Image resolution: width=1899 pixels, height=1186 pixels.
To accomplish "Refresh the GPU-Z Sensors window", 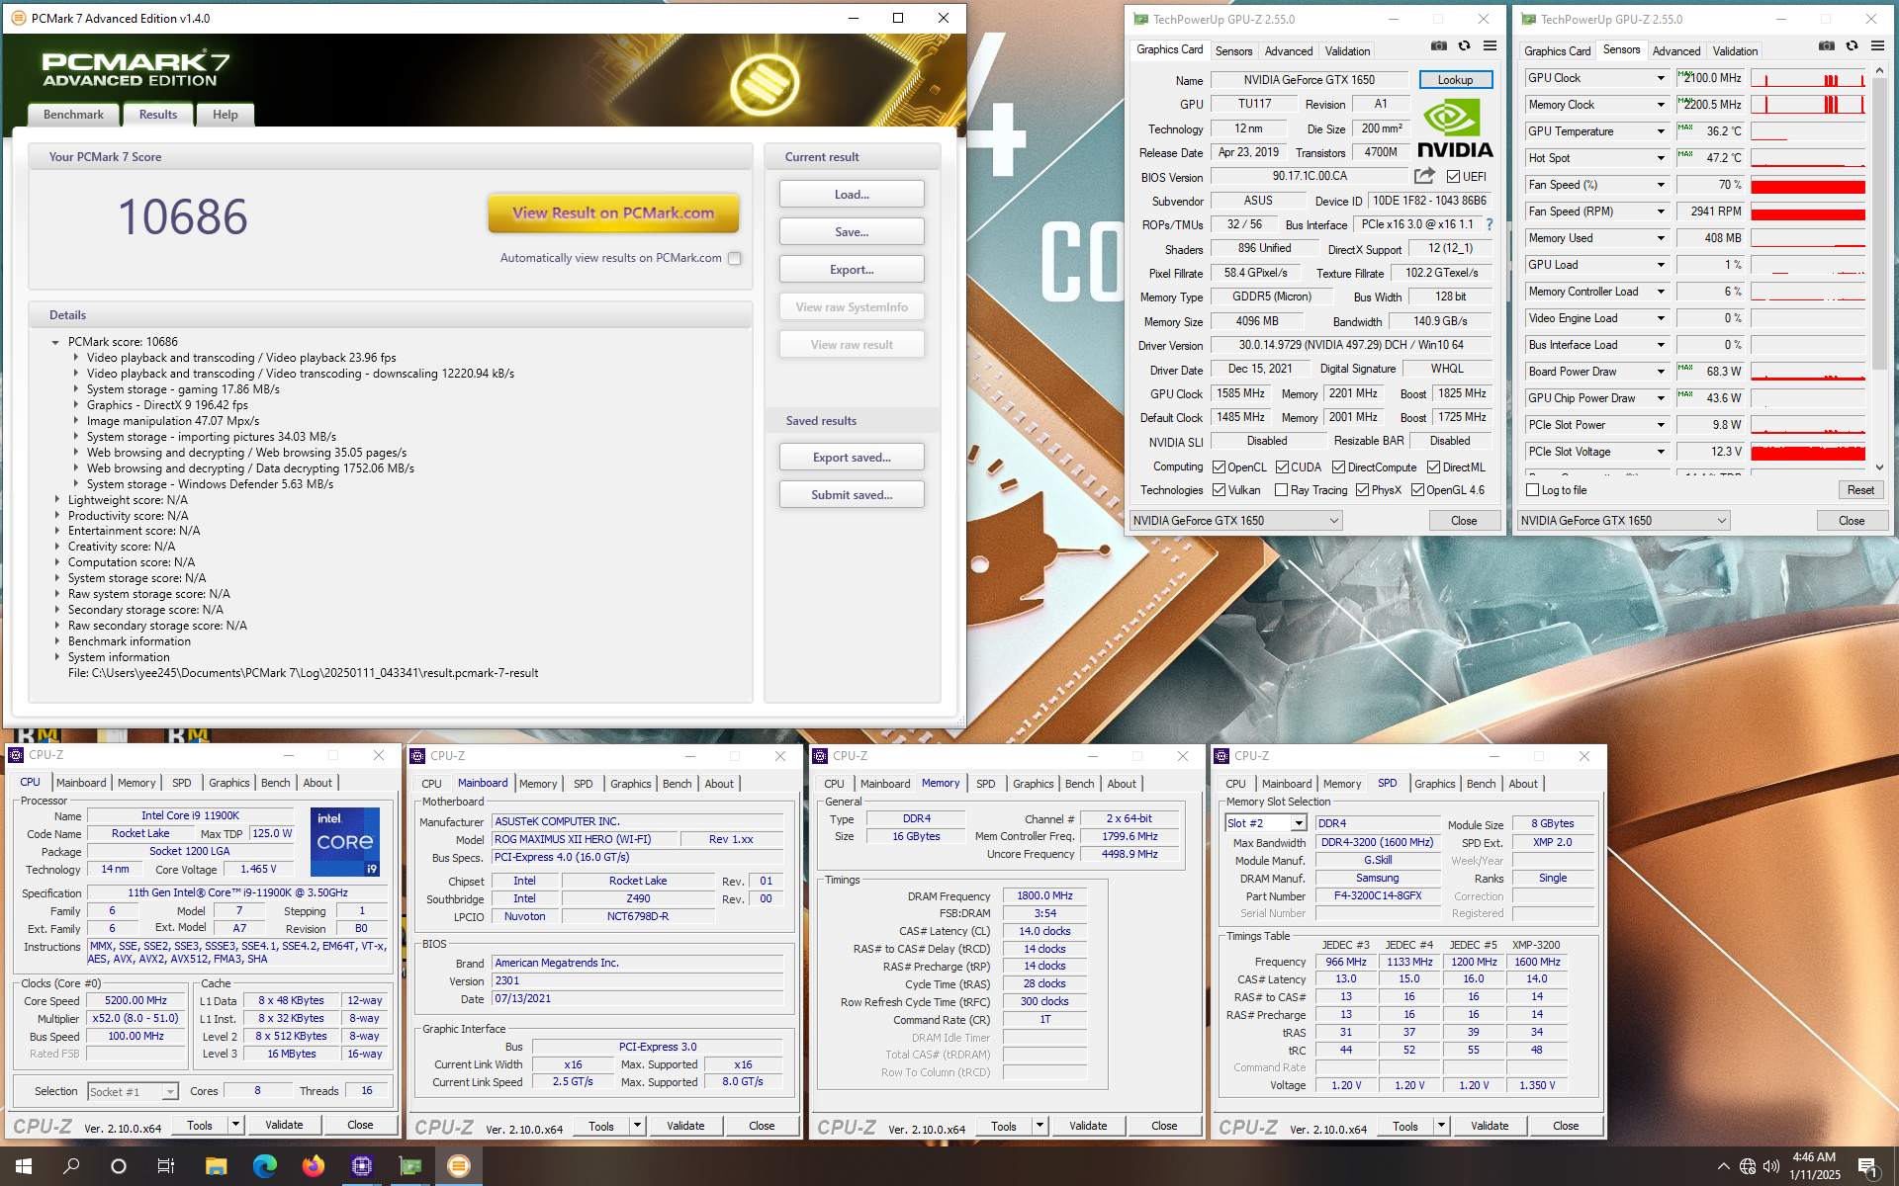I will click(x=1853, y=46).
